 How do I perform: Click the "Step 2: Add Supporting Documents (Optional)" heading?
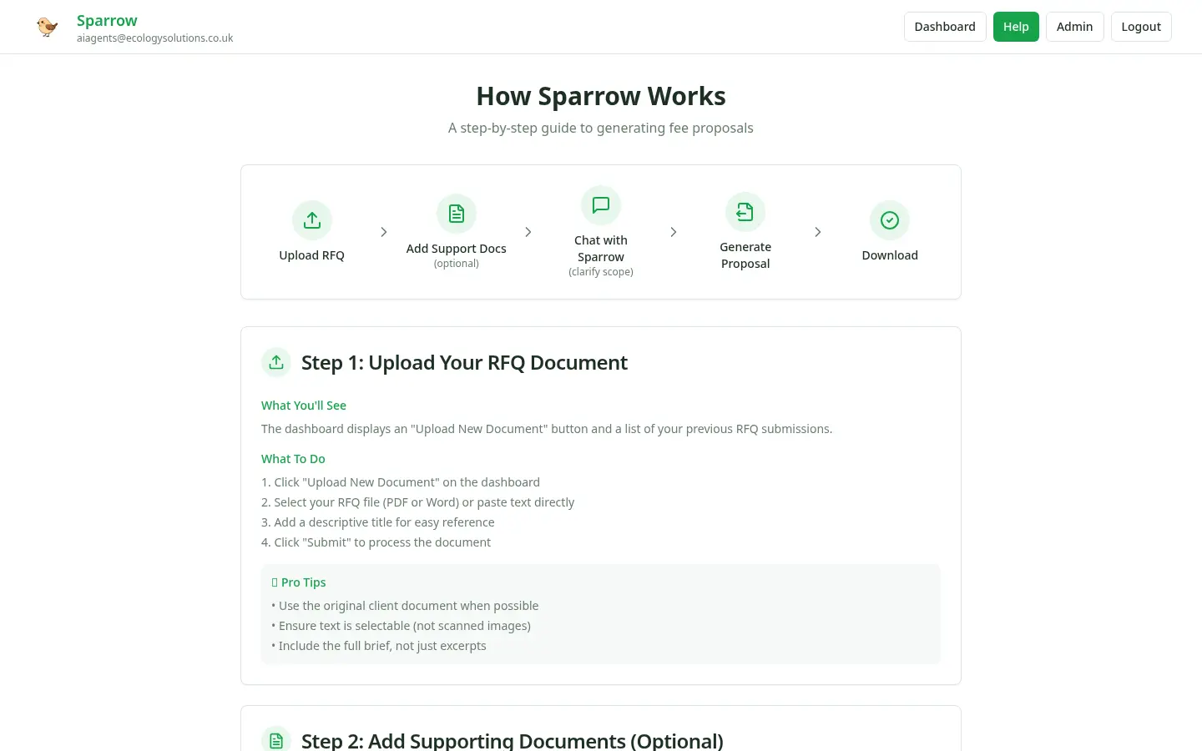513,741
